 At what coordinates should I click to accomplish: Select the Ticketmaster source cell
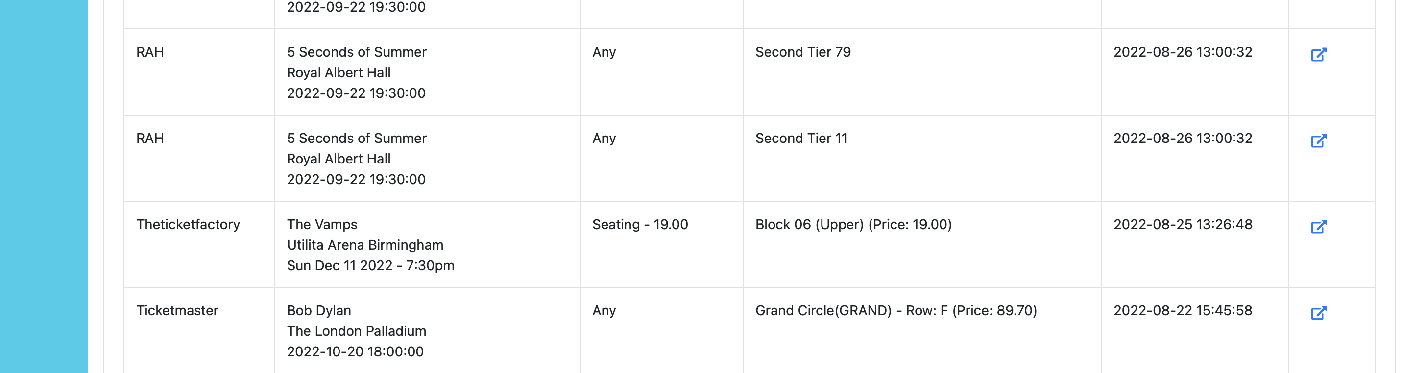coord(177,310)
